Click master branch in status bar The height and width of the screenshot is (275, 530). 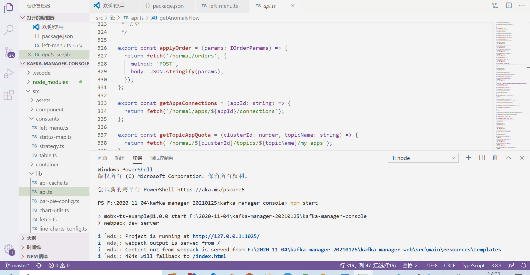point(17,266)
